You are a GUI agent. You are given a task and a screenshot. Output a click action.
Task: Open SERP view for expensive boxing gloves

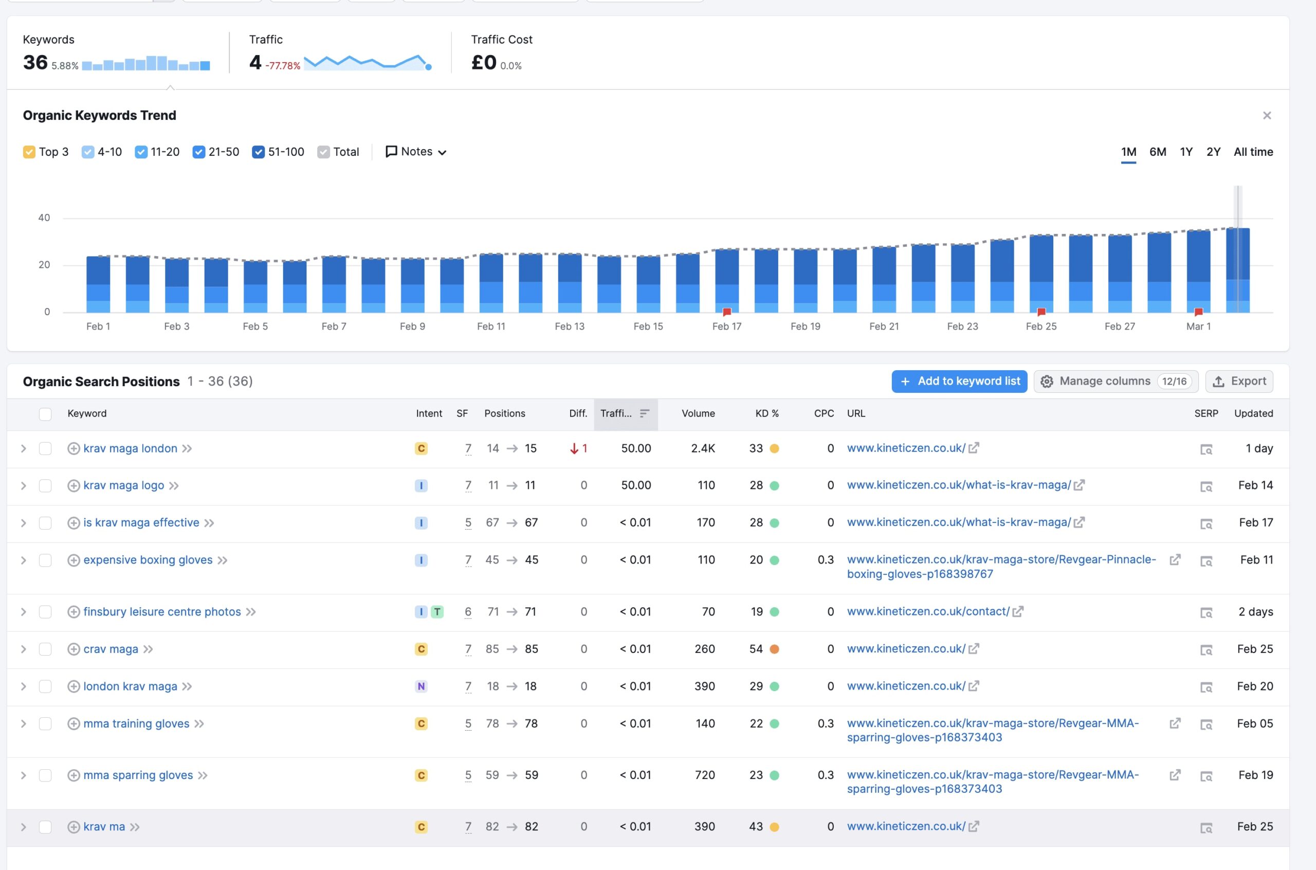coord(1205,561)
